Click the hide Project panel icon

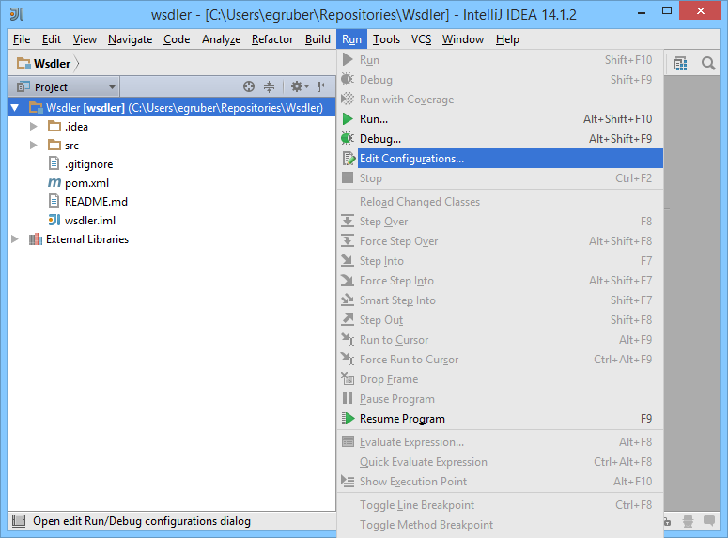click(x=323, y=86)
